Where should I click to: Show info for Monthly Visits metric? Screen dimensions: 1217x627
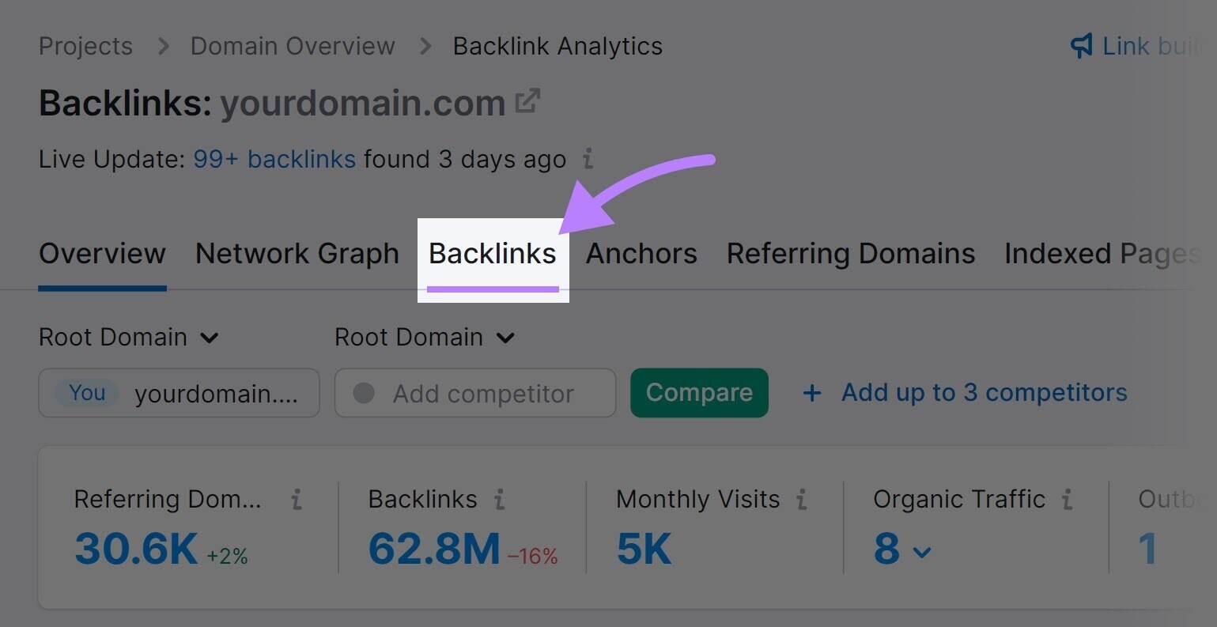pos(802,499)
